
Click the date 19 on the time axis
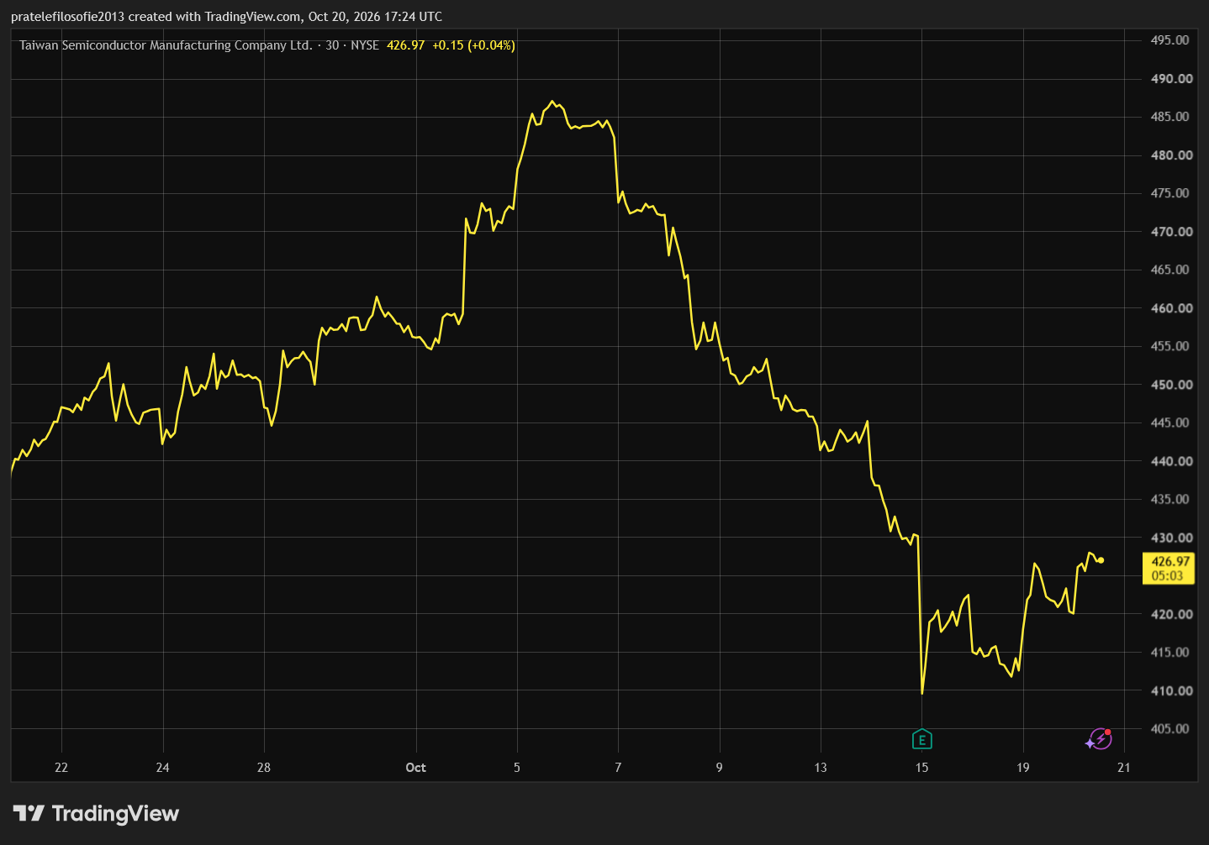tap(1022, 767)
